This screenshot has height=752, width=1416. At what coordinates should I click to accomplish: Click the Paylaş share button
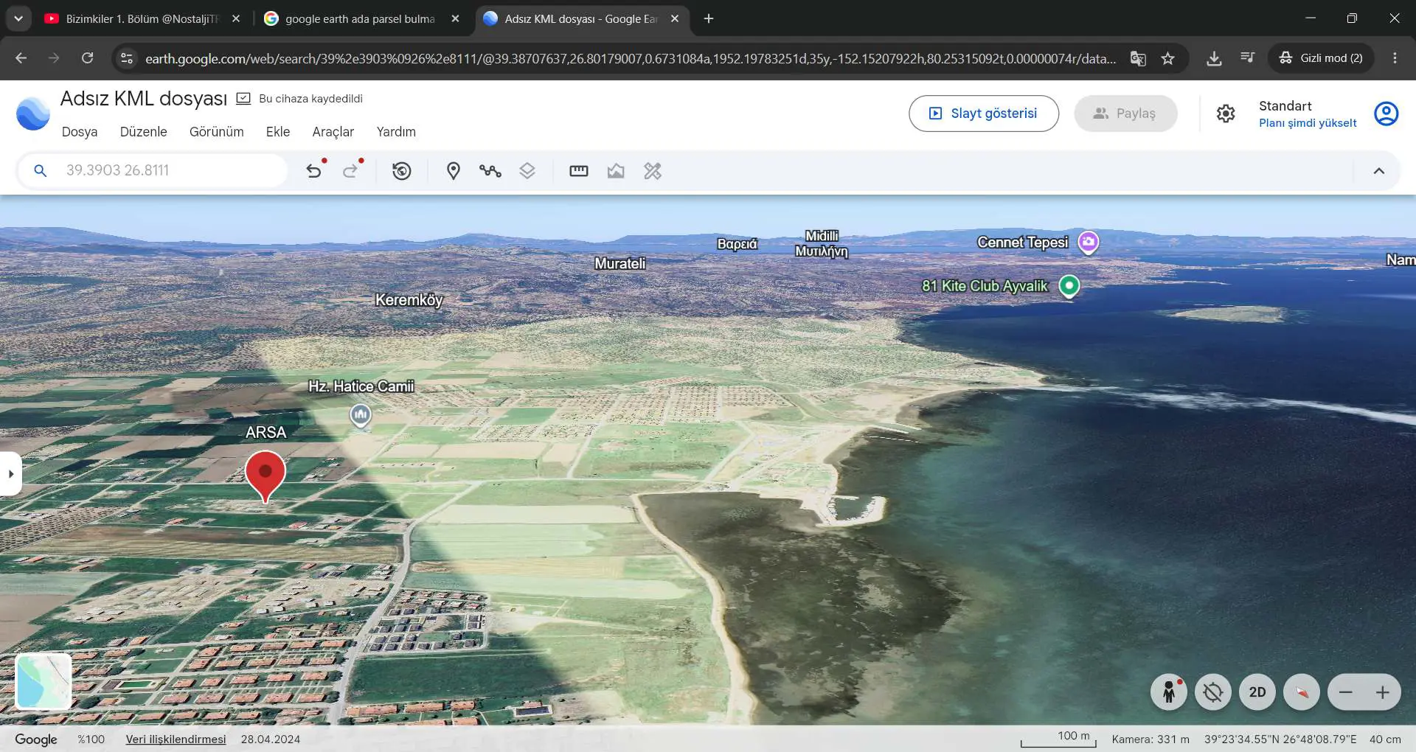point(1125,114)
